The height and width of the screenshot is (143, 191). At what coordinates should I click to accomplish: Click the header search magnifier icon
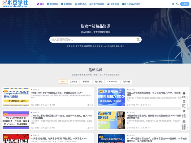coord(177,4)
